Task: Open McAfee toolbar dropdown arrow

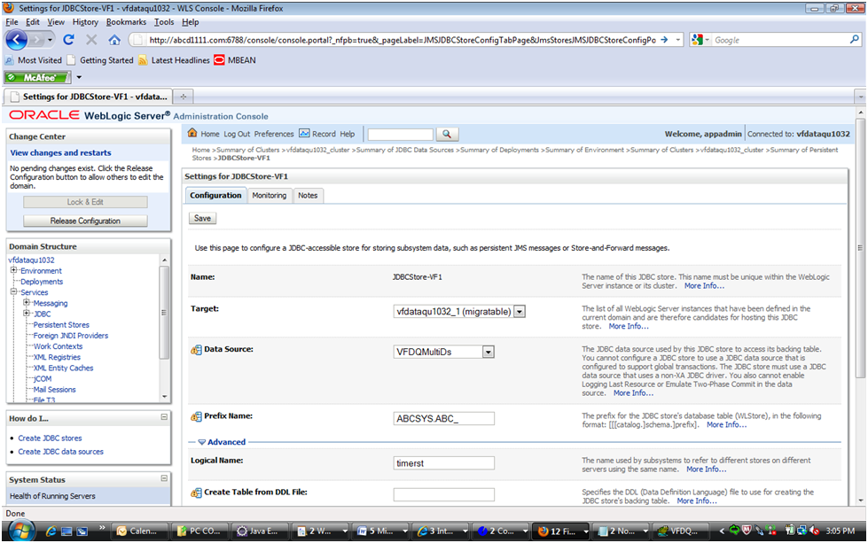Action: tap(79, 77)
